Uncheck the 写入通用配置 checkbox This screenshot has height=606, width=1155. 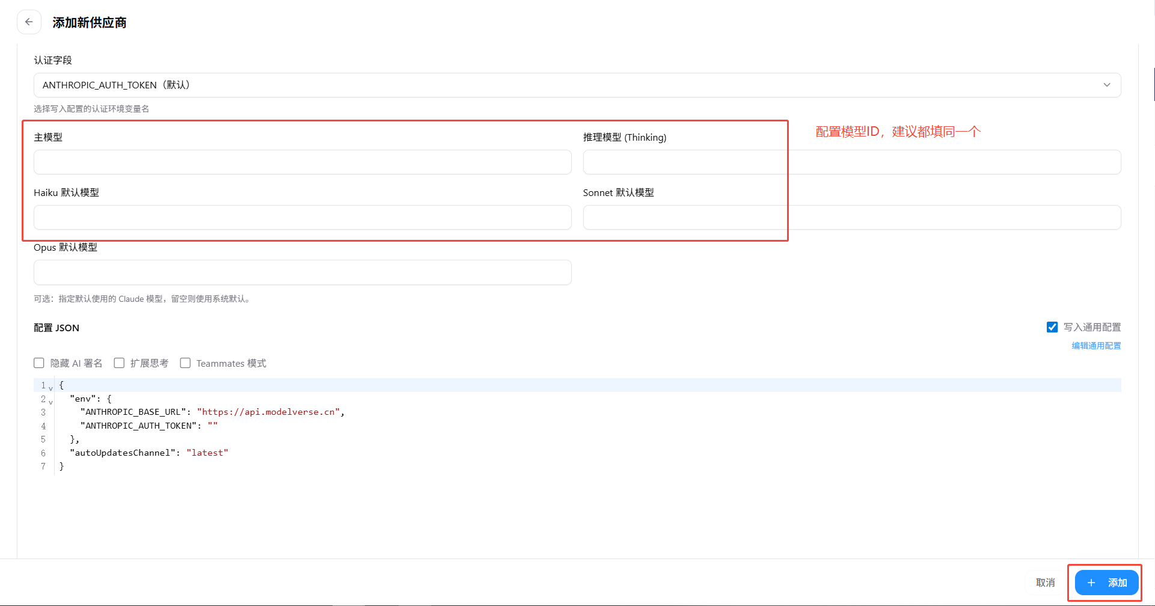coord(1052,327)
